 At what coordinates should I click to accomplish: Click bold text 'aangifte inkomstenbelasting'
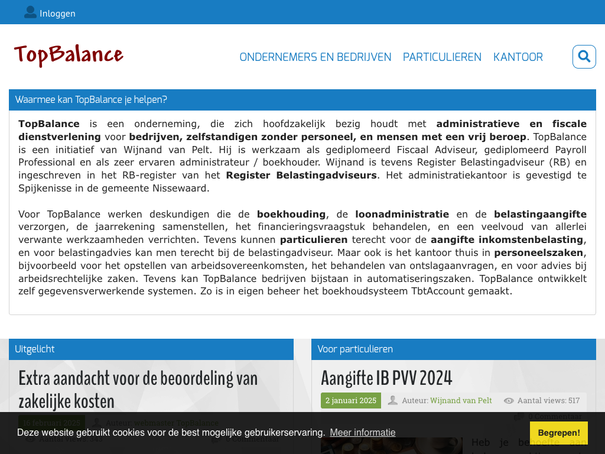pyautogui.click(x=507, y=240)
